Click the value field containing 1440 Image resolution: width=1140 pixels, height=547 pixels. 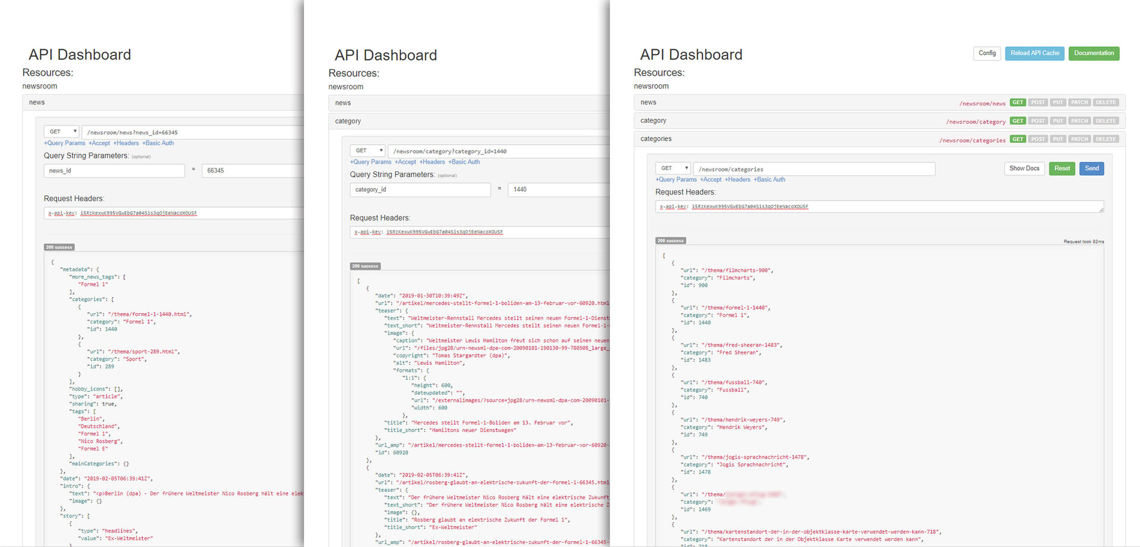click(x=558, y=190)
